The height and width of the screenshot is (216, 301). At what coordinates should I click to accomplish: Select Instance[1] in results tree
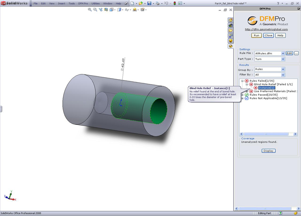point(267,88)
